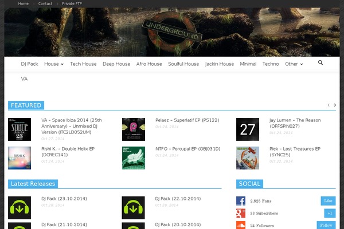Open Private FTP link
This screenshot has width=344, height=229.
pyautogui.click(x=72, y=4)
